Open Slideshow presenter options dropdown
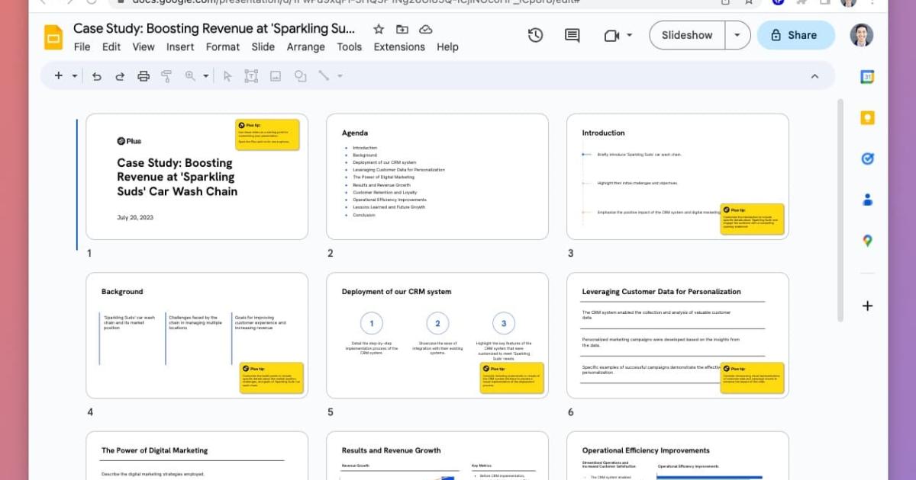Screen dimensions: 916x480 coord(737,35)
